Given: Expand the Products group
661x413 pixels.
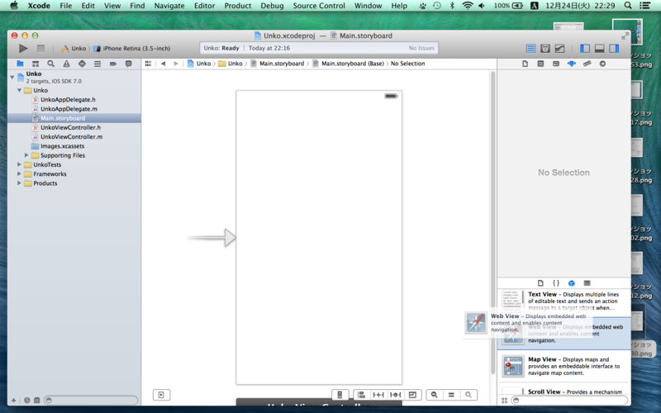Looking at the screenshot, I should click(x=19, y=183).
